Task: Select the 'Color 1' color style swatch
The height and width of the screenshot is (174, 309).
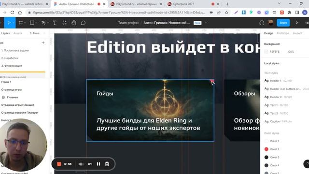Action: click(266, 141)
